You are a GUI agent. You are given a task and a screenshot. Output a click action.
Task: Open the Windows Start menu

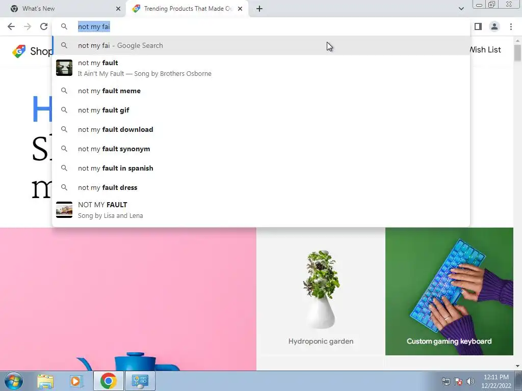coord(14,381)
